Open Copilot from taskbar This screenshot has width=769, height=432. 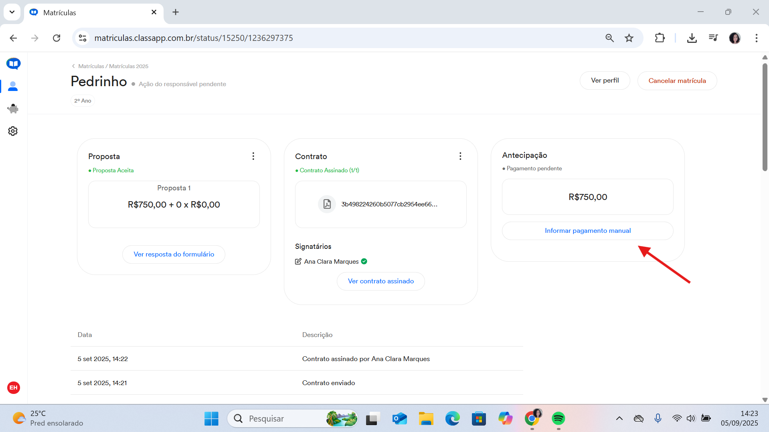click(505, 419)
